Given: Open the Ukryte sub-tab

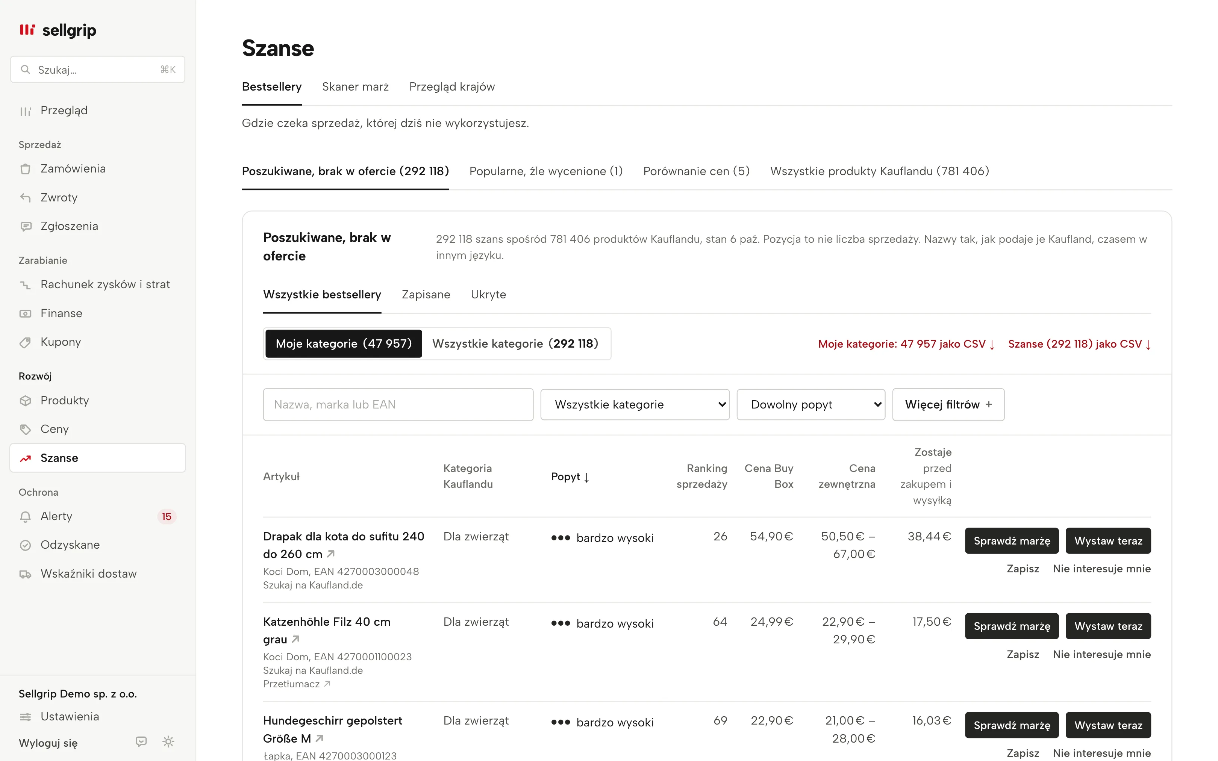Looking at the screenshot, I should (x=488, y=294).
